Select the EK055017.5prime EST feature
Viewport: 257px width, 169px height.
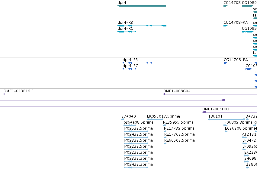pos(155,119)
